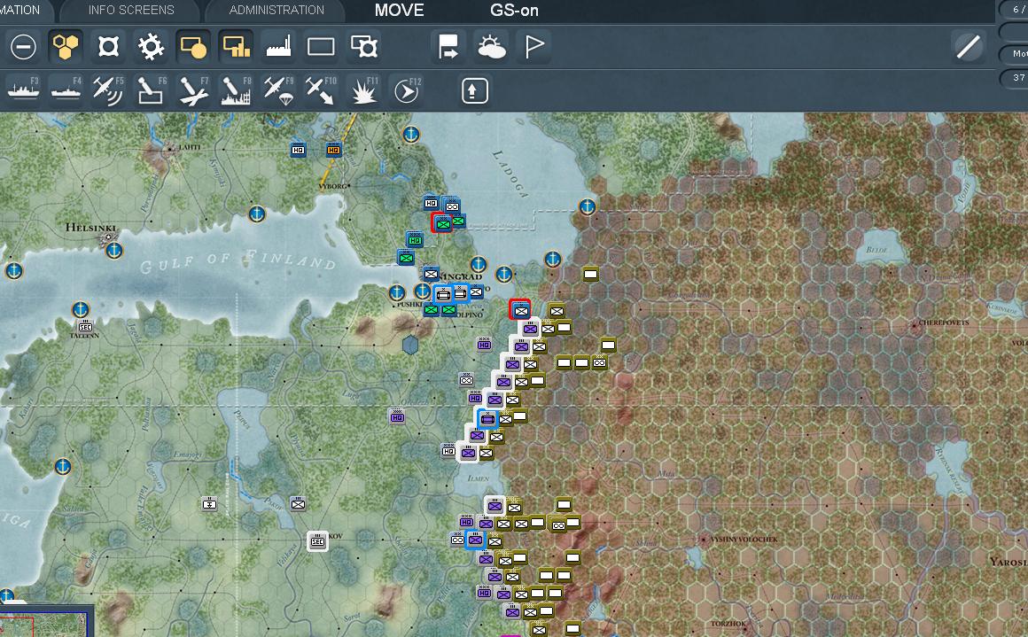1028x637 pixels.
Task: Select red-outlined blue unit east of Kolpino
Action: point(520,310)
